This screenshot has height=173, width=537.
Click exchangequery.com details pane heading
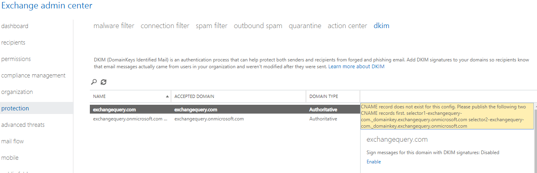tap(397, 140)
